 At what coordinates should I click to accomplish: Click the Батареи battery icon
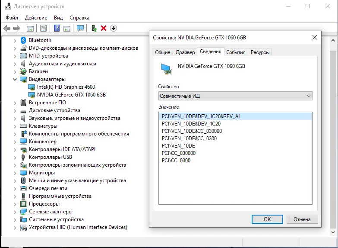(x=23, y=71)
